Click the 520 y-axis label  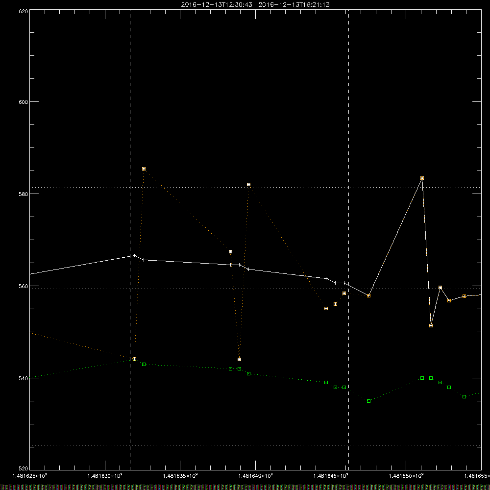(24, 469)
